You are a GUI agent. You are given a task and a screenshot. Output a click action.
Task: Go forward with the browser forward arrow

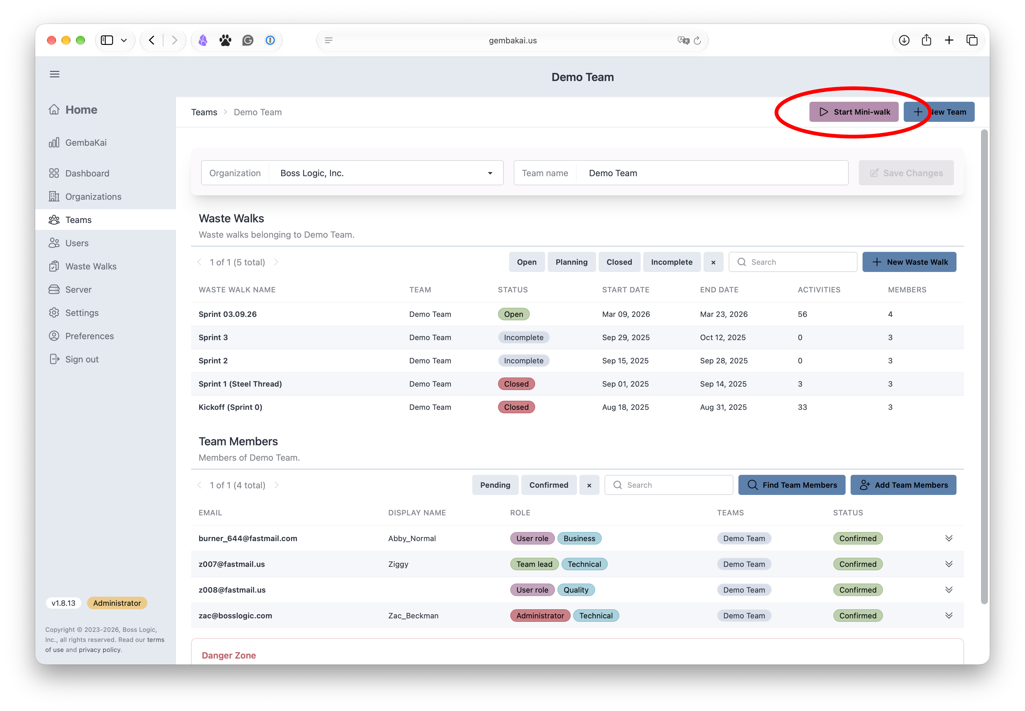pos(174,40)
